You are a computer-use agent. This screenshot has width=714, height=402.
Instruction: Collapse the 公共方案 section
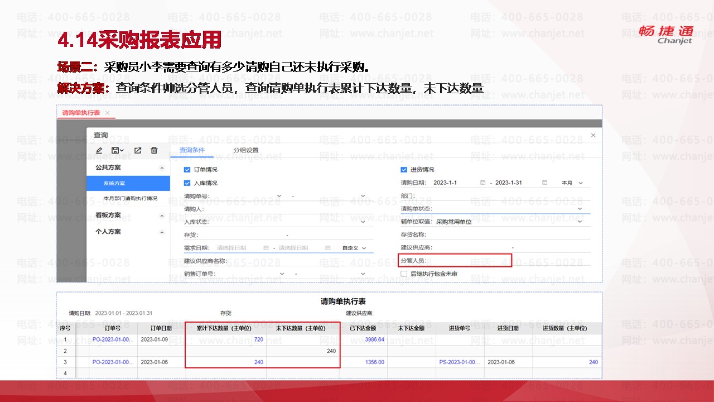tap(162, 167)
